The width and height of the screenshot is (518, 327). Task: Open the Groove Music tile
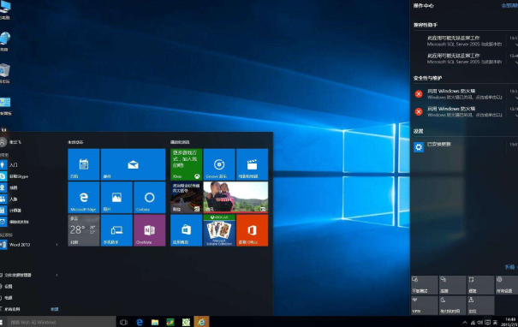pos(219,164)
